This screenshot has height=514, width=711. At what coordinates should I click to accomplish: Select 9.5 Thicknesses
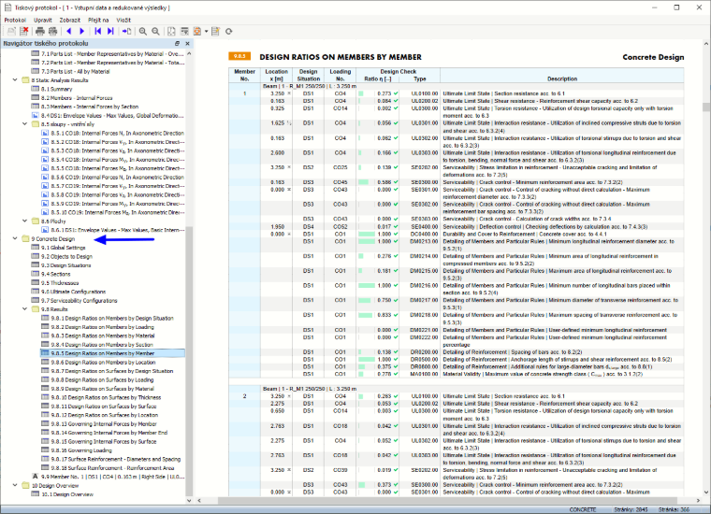[59, 283]
